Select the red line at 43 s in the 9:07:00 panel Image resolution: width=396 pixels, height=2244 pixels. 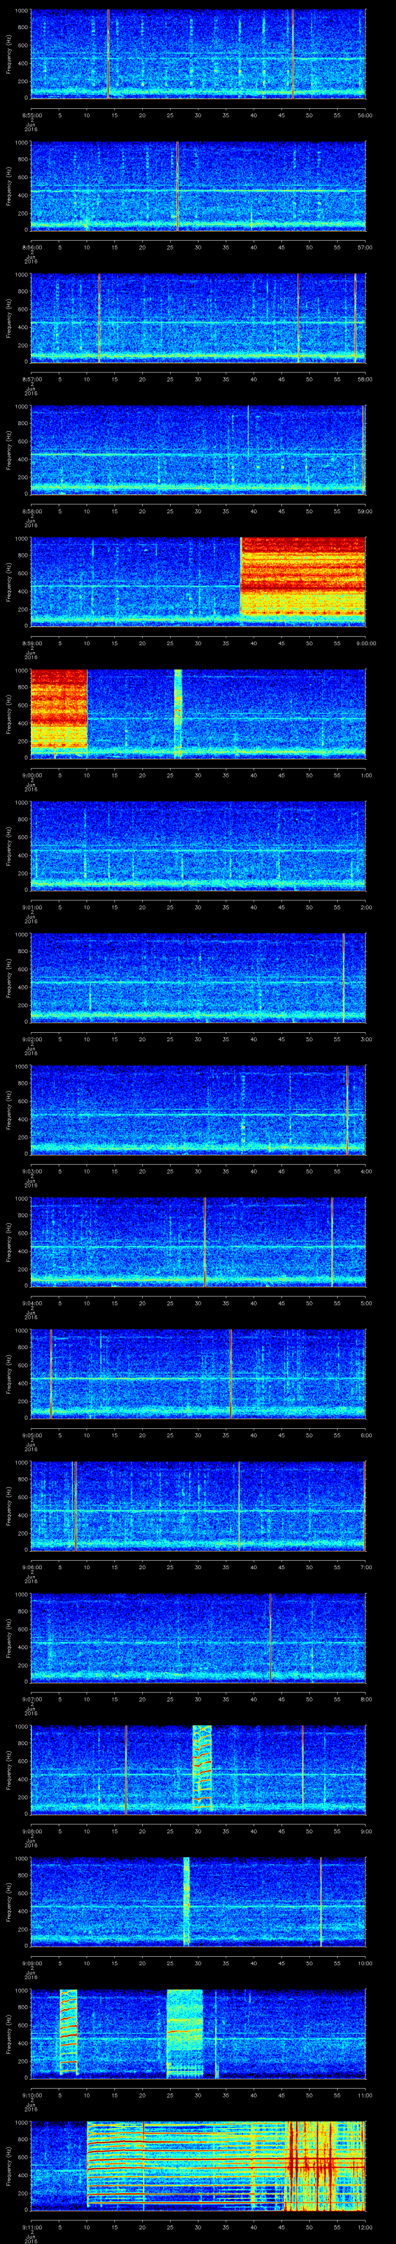[271, 1638]
